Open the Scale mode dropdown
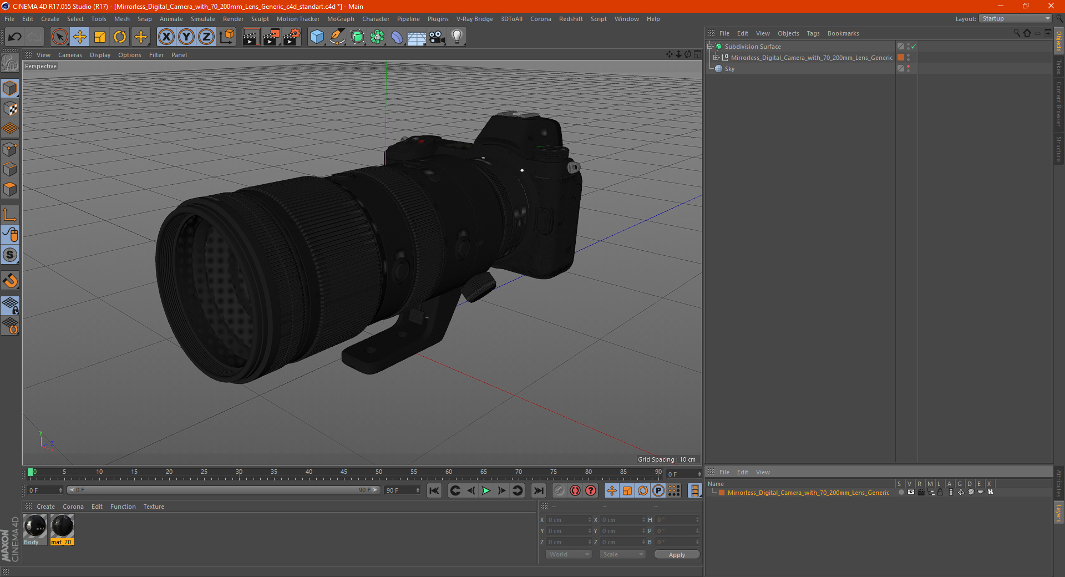The width and height of the screenshot is (1065, 577). coord(622,554)
